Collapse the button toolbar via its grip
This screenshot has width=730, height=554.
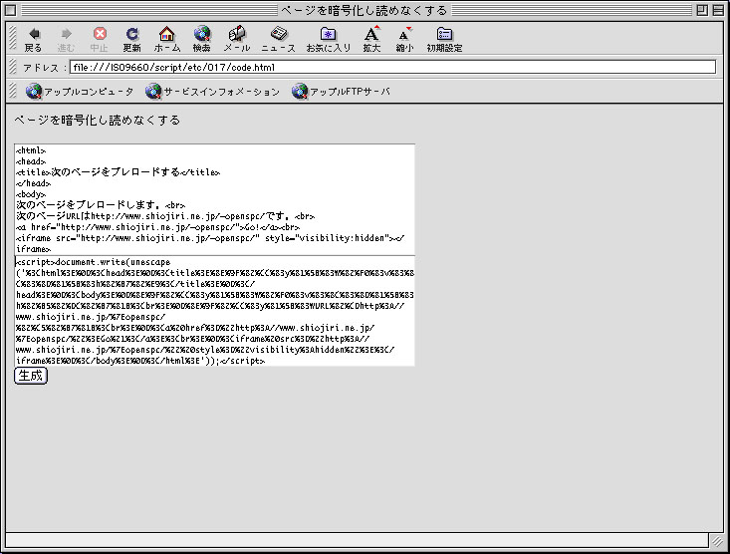[x=13, y=38]
